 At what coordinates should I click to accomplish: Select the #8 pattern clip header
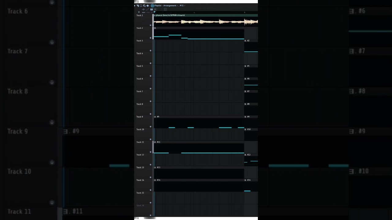251,104
